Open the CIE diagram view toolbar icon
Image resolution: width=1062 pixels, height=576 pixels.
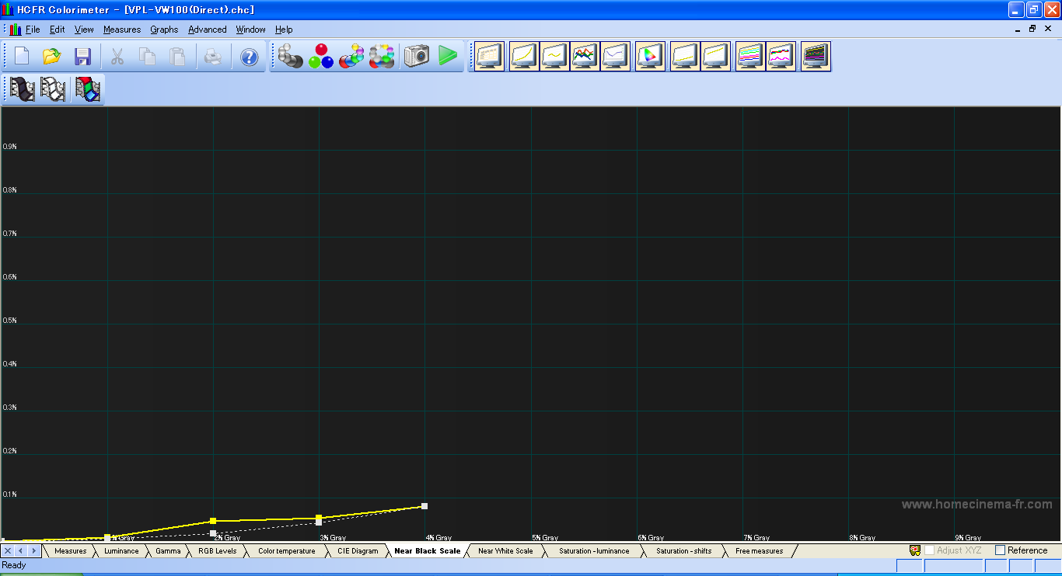point(650,56)
